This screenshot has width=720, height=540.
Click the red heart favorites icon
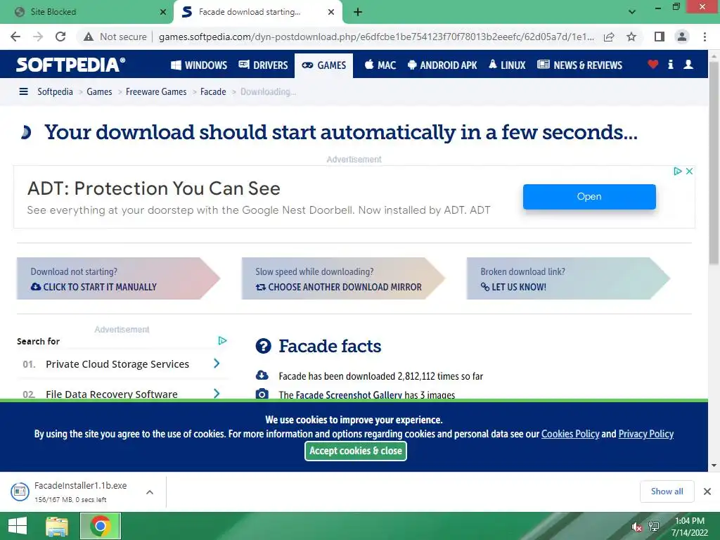point(653,65)
